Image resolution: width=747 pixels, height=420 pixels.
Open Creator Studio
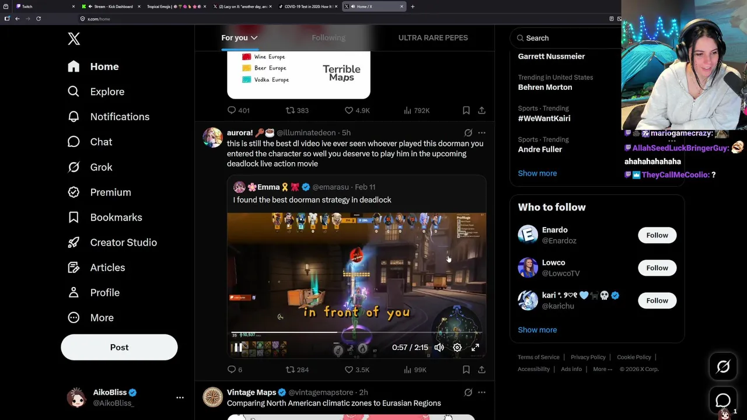pyautogui.click(x=112, y=242)
